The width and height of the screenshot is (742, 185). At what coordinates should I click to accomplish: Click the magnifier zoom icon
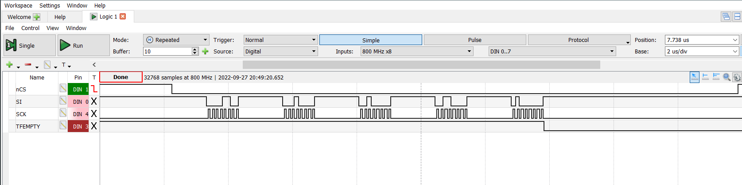coord(727,77)
